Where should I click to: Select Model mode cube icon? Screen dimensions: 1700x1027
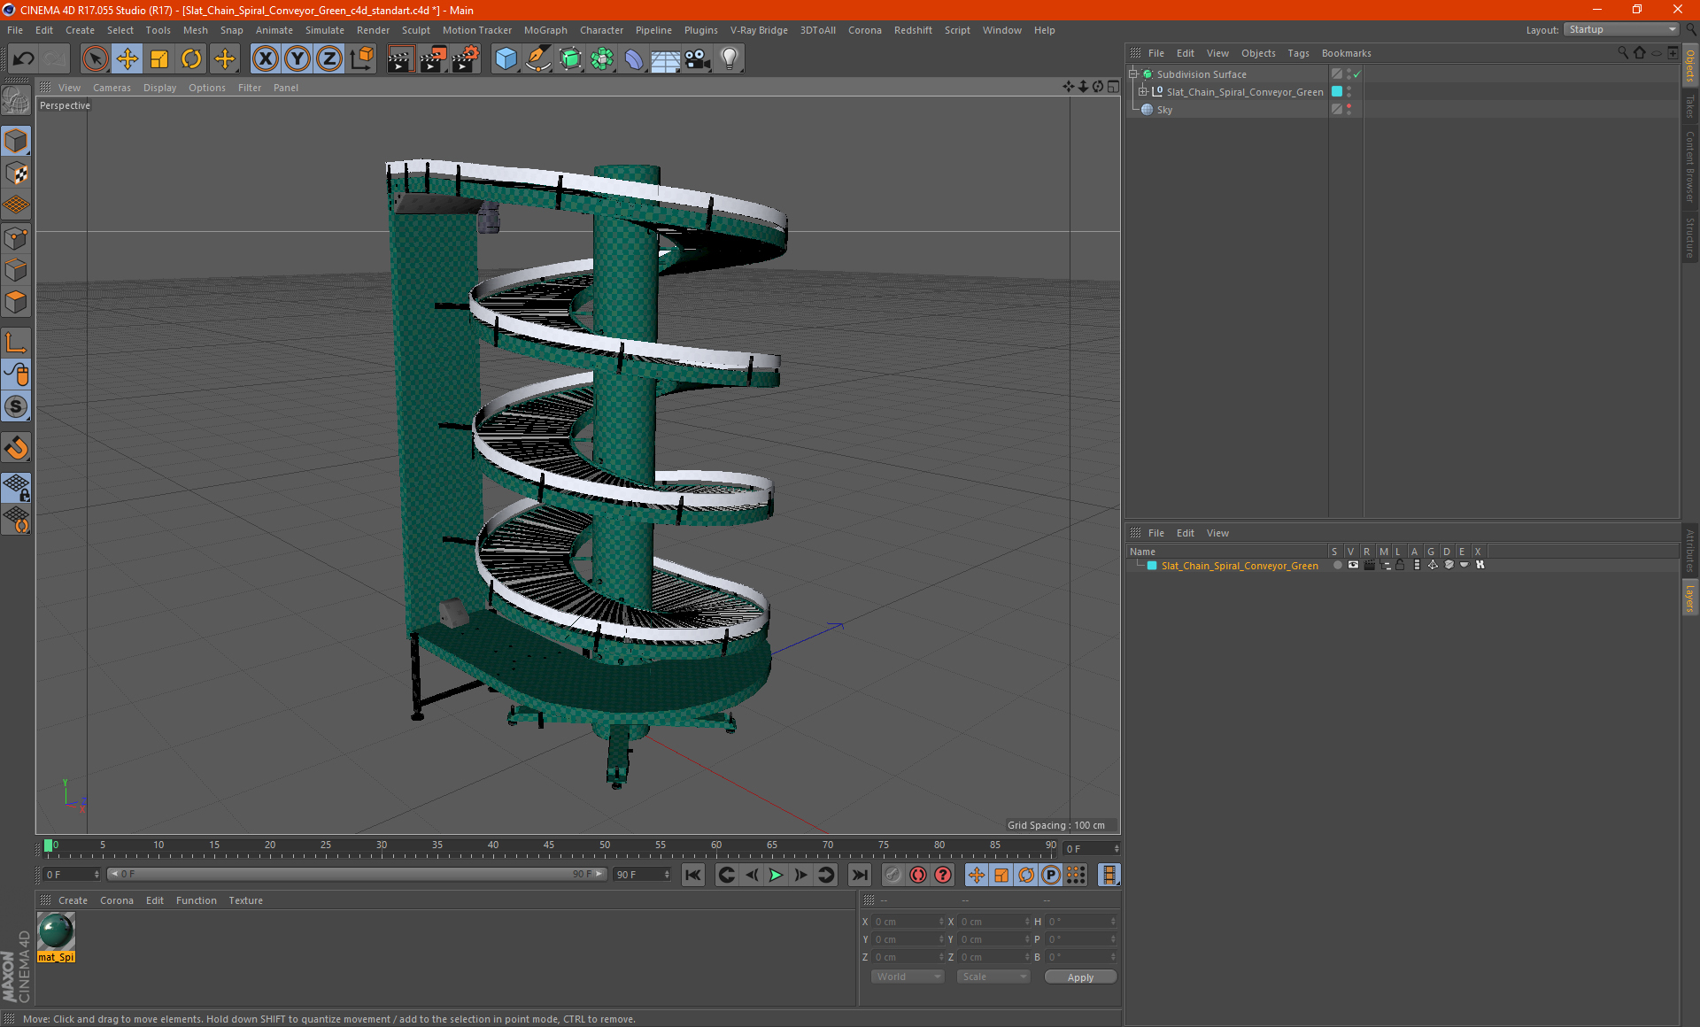pos(16,141)
